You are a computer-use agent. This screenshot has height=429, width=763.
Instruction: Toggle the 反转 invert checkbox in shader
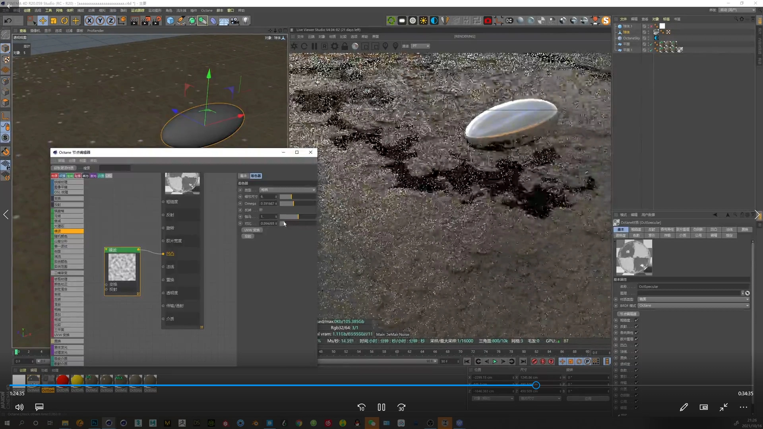pyautogui.click(x=261, y=210)
